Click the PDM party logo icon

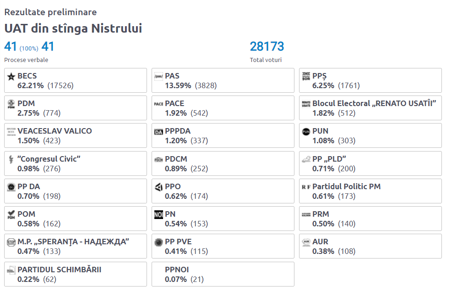[11, 104]
